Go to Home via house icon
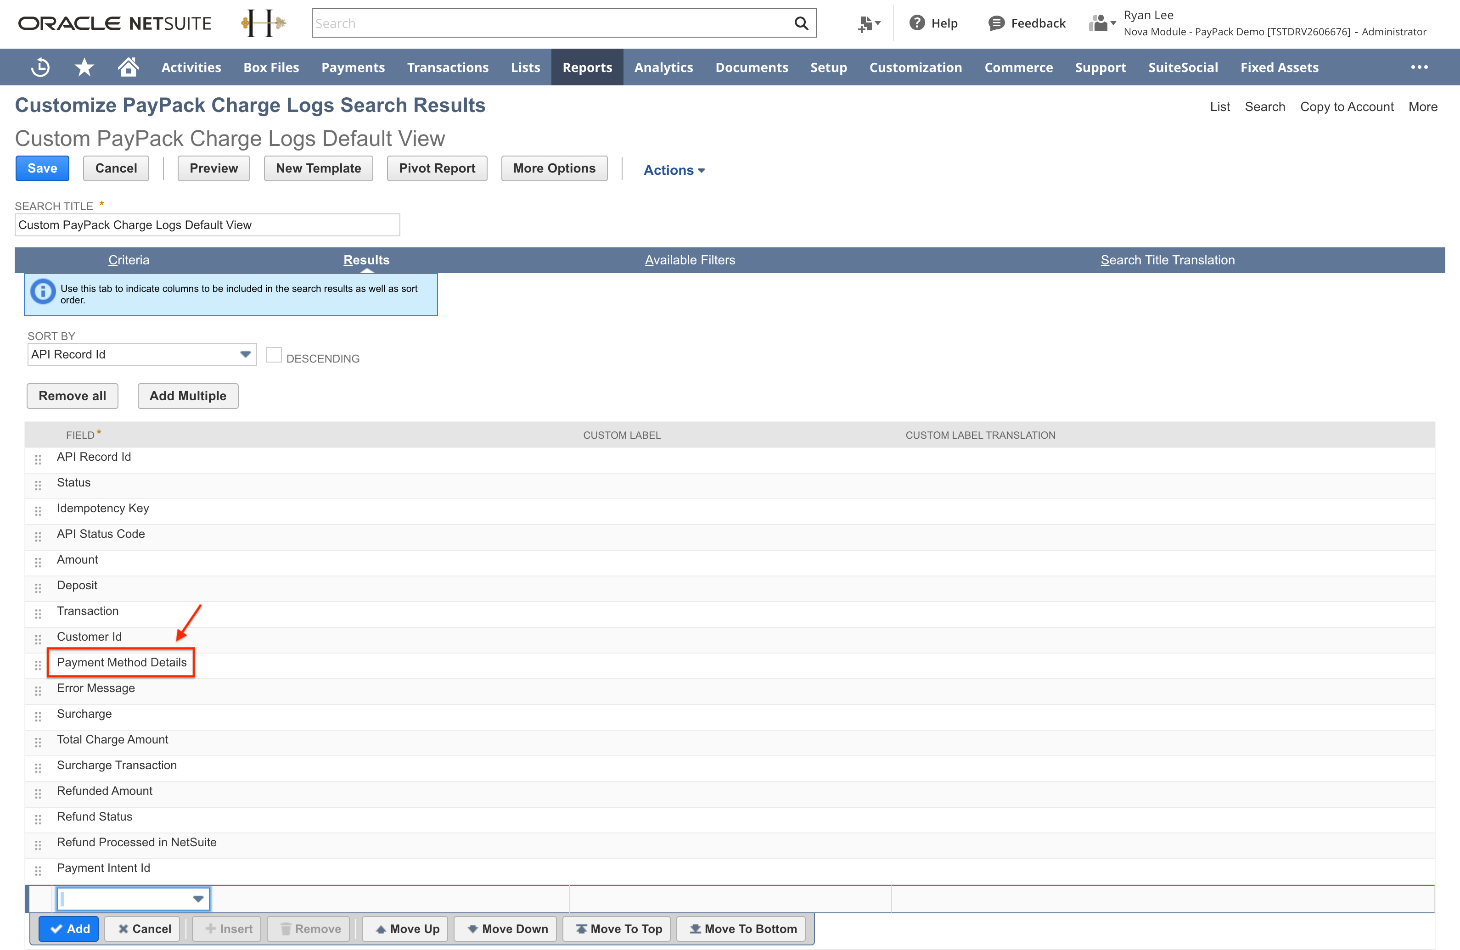 (x=128, y=67)
